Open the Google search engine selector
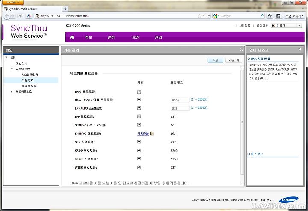This screenshot has width=308, height=211. pos(216,16)
